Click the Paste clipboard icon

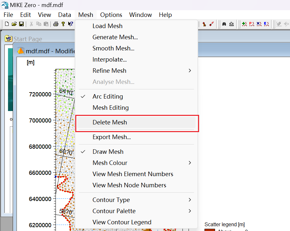click(46, 24)
